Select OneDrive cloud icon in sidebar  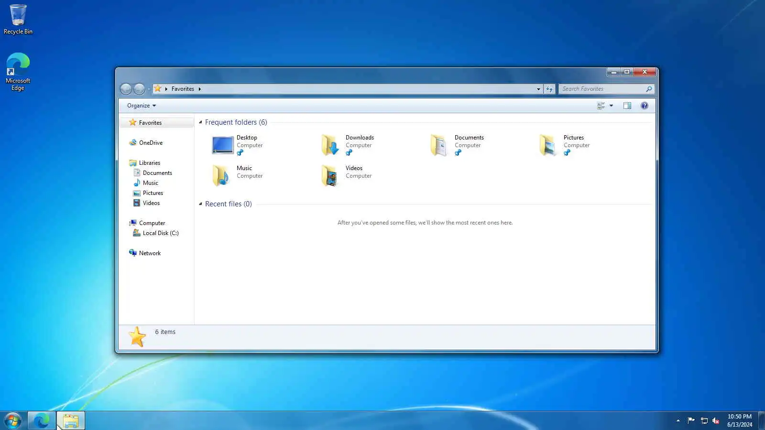click(133, 143)
